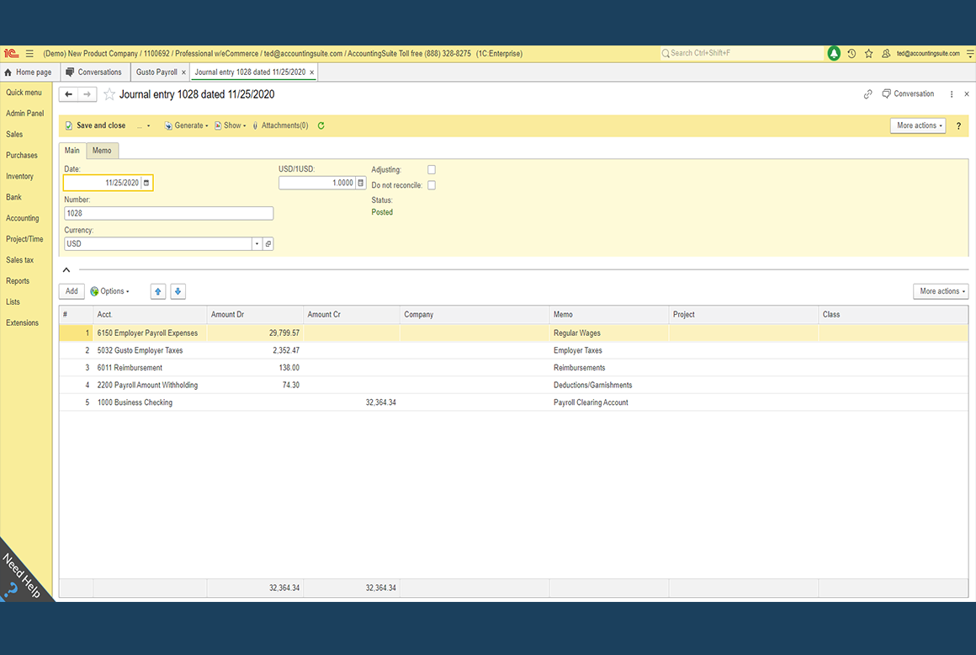
Task: Open the Extensions sidebar section
Action: [x=23, y=323]
